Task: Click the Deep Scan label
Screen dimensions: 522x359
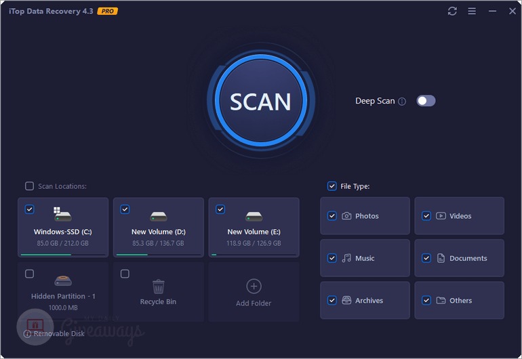Action: [375, 101]
